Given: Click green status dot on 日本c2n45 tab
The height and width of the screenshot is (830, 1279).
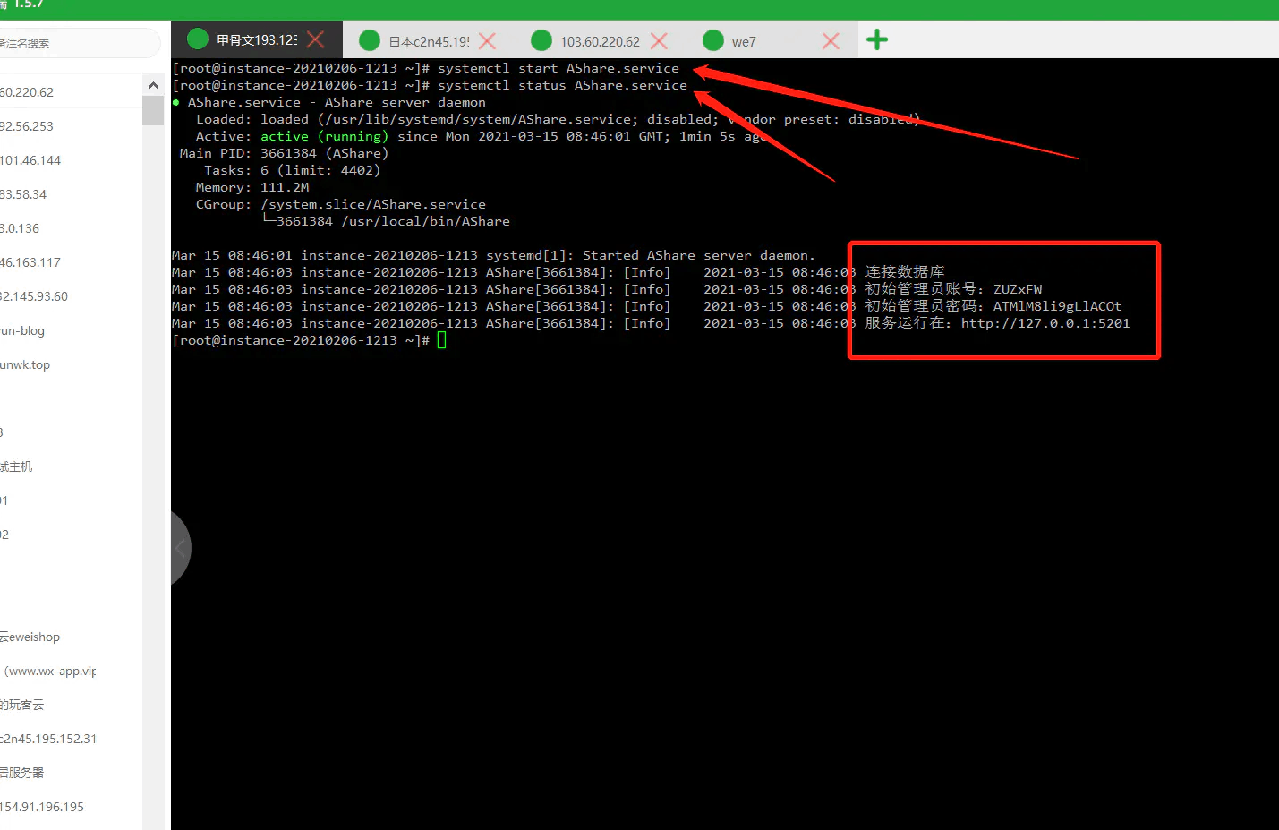Looking at the screenshot, I should [370, 41].
